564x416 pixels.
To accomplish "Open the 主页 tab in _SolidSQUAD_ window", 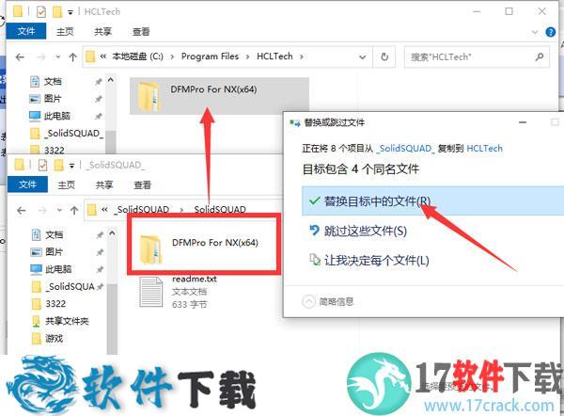I will tap(67, 184).
